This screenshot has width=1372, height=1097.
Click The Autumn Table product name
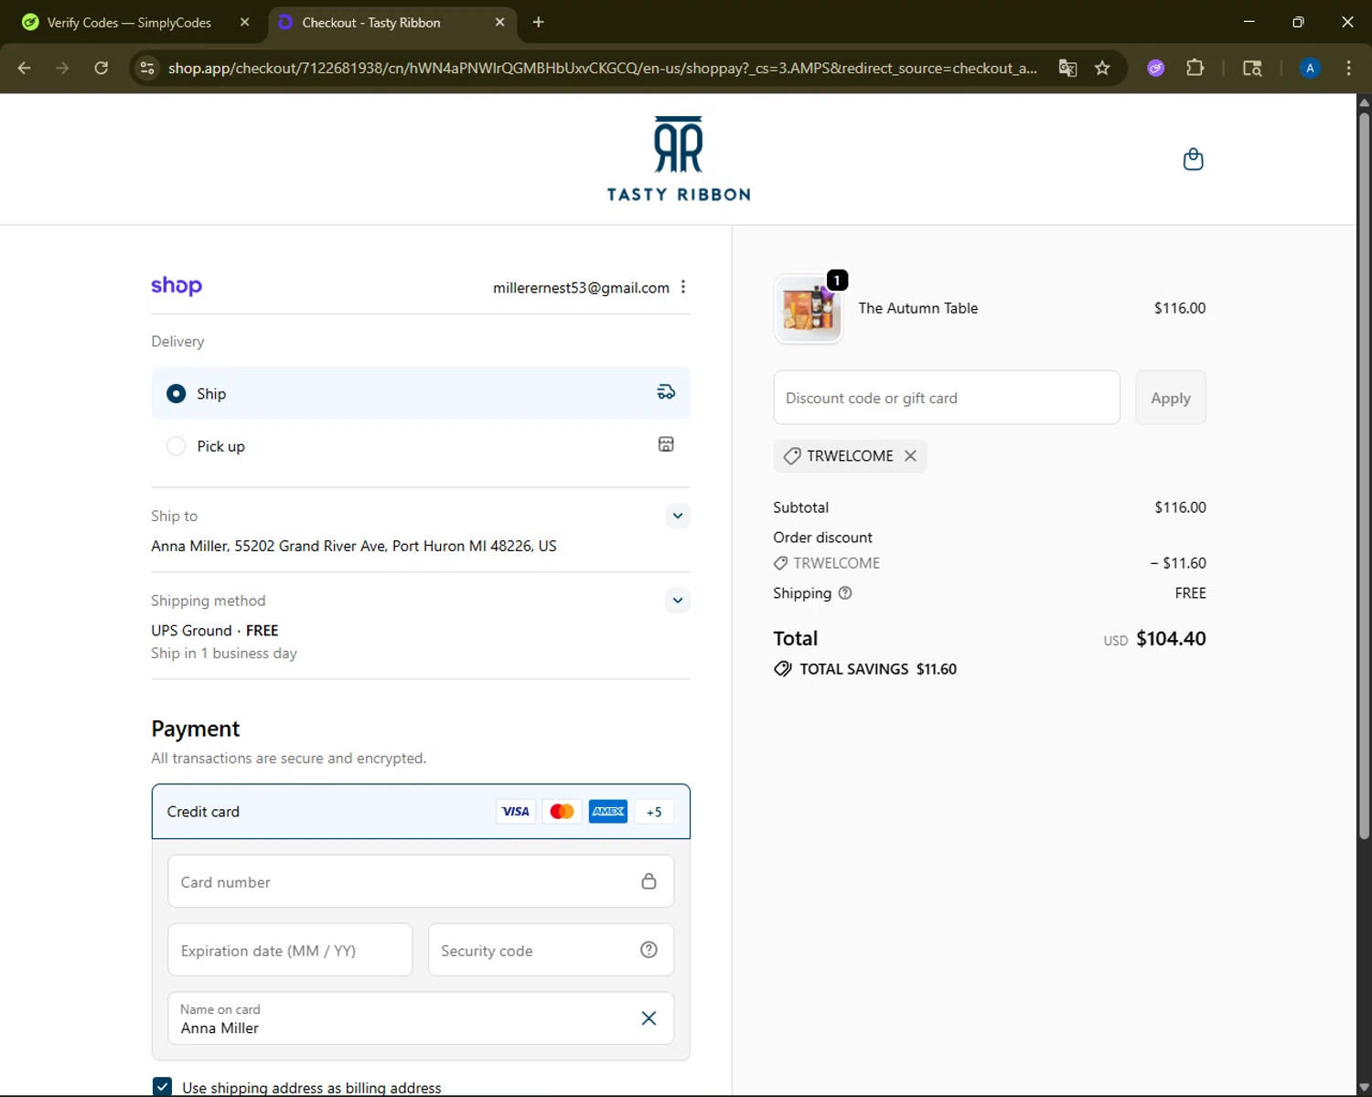pos(917,308)
